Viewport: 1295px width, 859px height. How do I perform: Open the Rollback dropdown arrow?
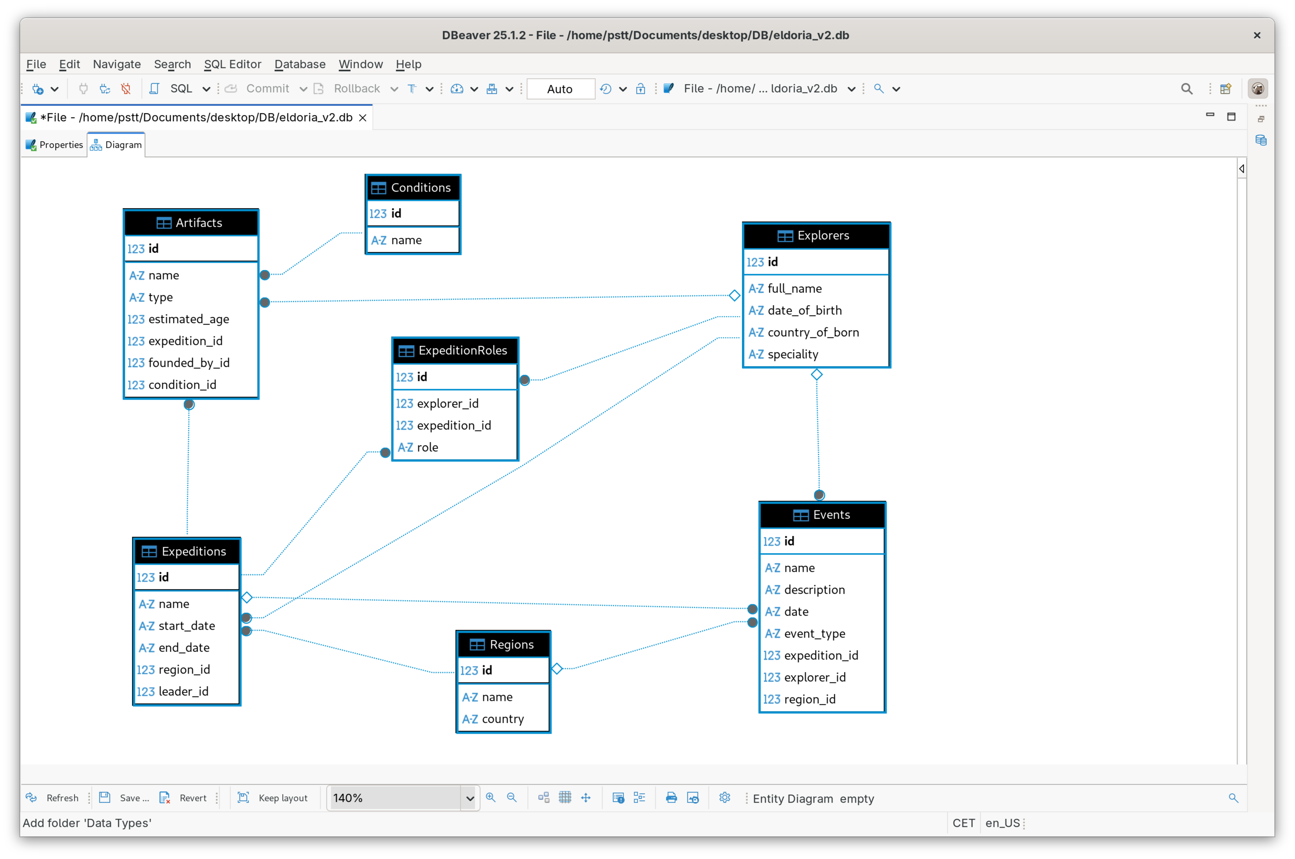coord(394,89)
